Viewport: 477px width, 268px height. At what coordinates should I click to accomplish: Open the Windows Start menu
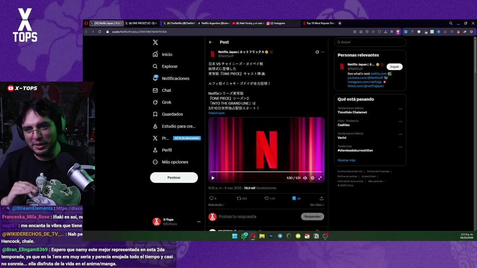(x=235, y=236)
